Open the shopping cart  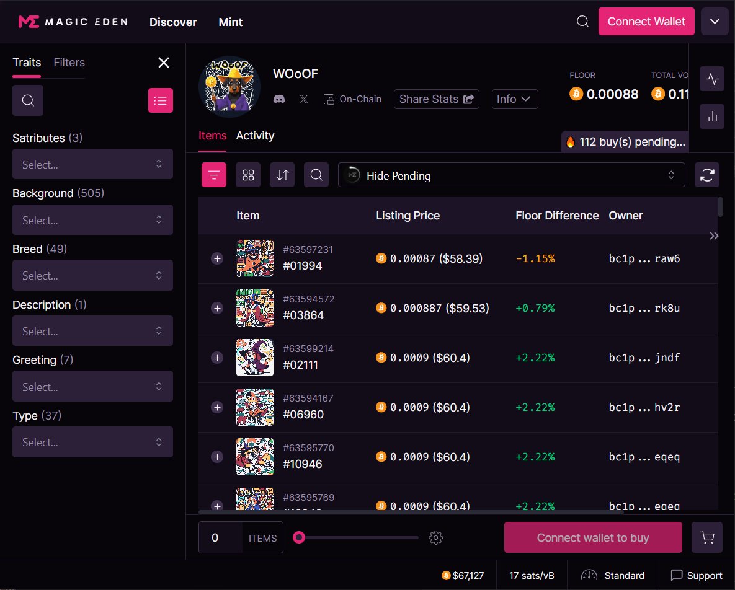tap(707, 537)
